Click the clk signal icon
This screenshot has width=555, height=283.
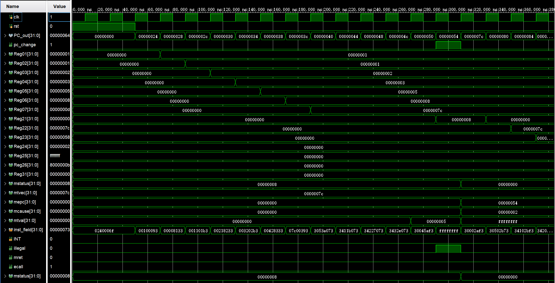pyautogui.click(x=11, y=17)
